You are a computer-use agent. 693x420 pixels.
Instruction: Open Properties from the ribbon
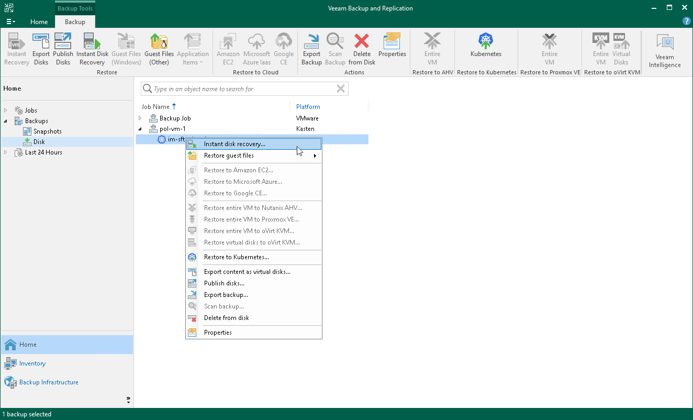[392, 45]
